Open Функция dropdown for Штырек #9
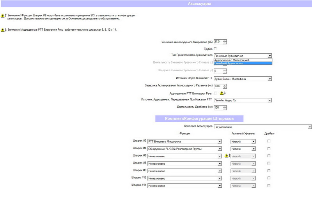 220,171
